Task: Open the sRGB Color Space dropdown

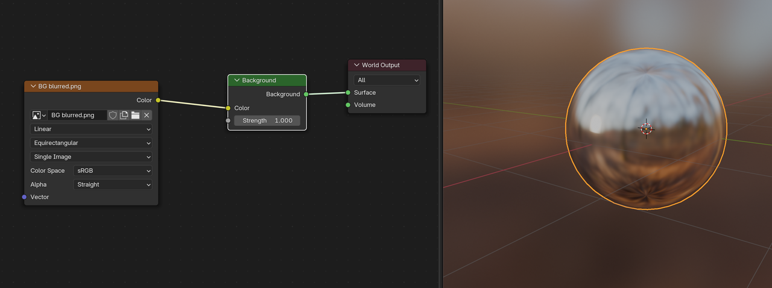Action: pyautogui.click(x=113, y=171)
